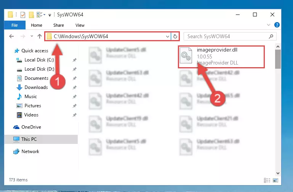Open the File menu
Screen dimensions: 293x192
14,25
